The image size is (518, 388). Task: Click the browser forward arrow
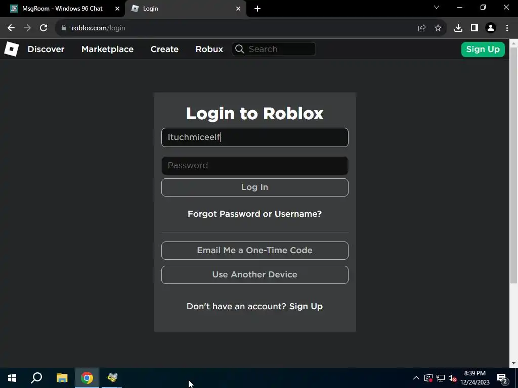pyautogui.click(x=27, y=28)
